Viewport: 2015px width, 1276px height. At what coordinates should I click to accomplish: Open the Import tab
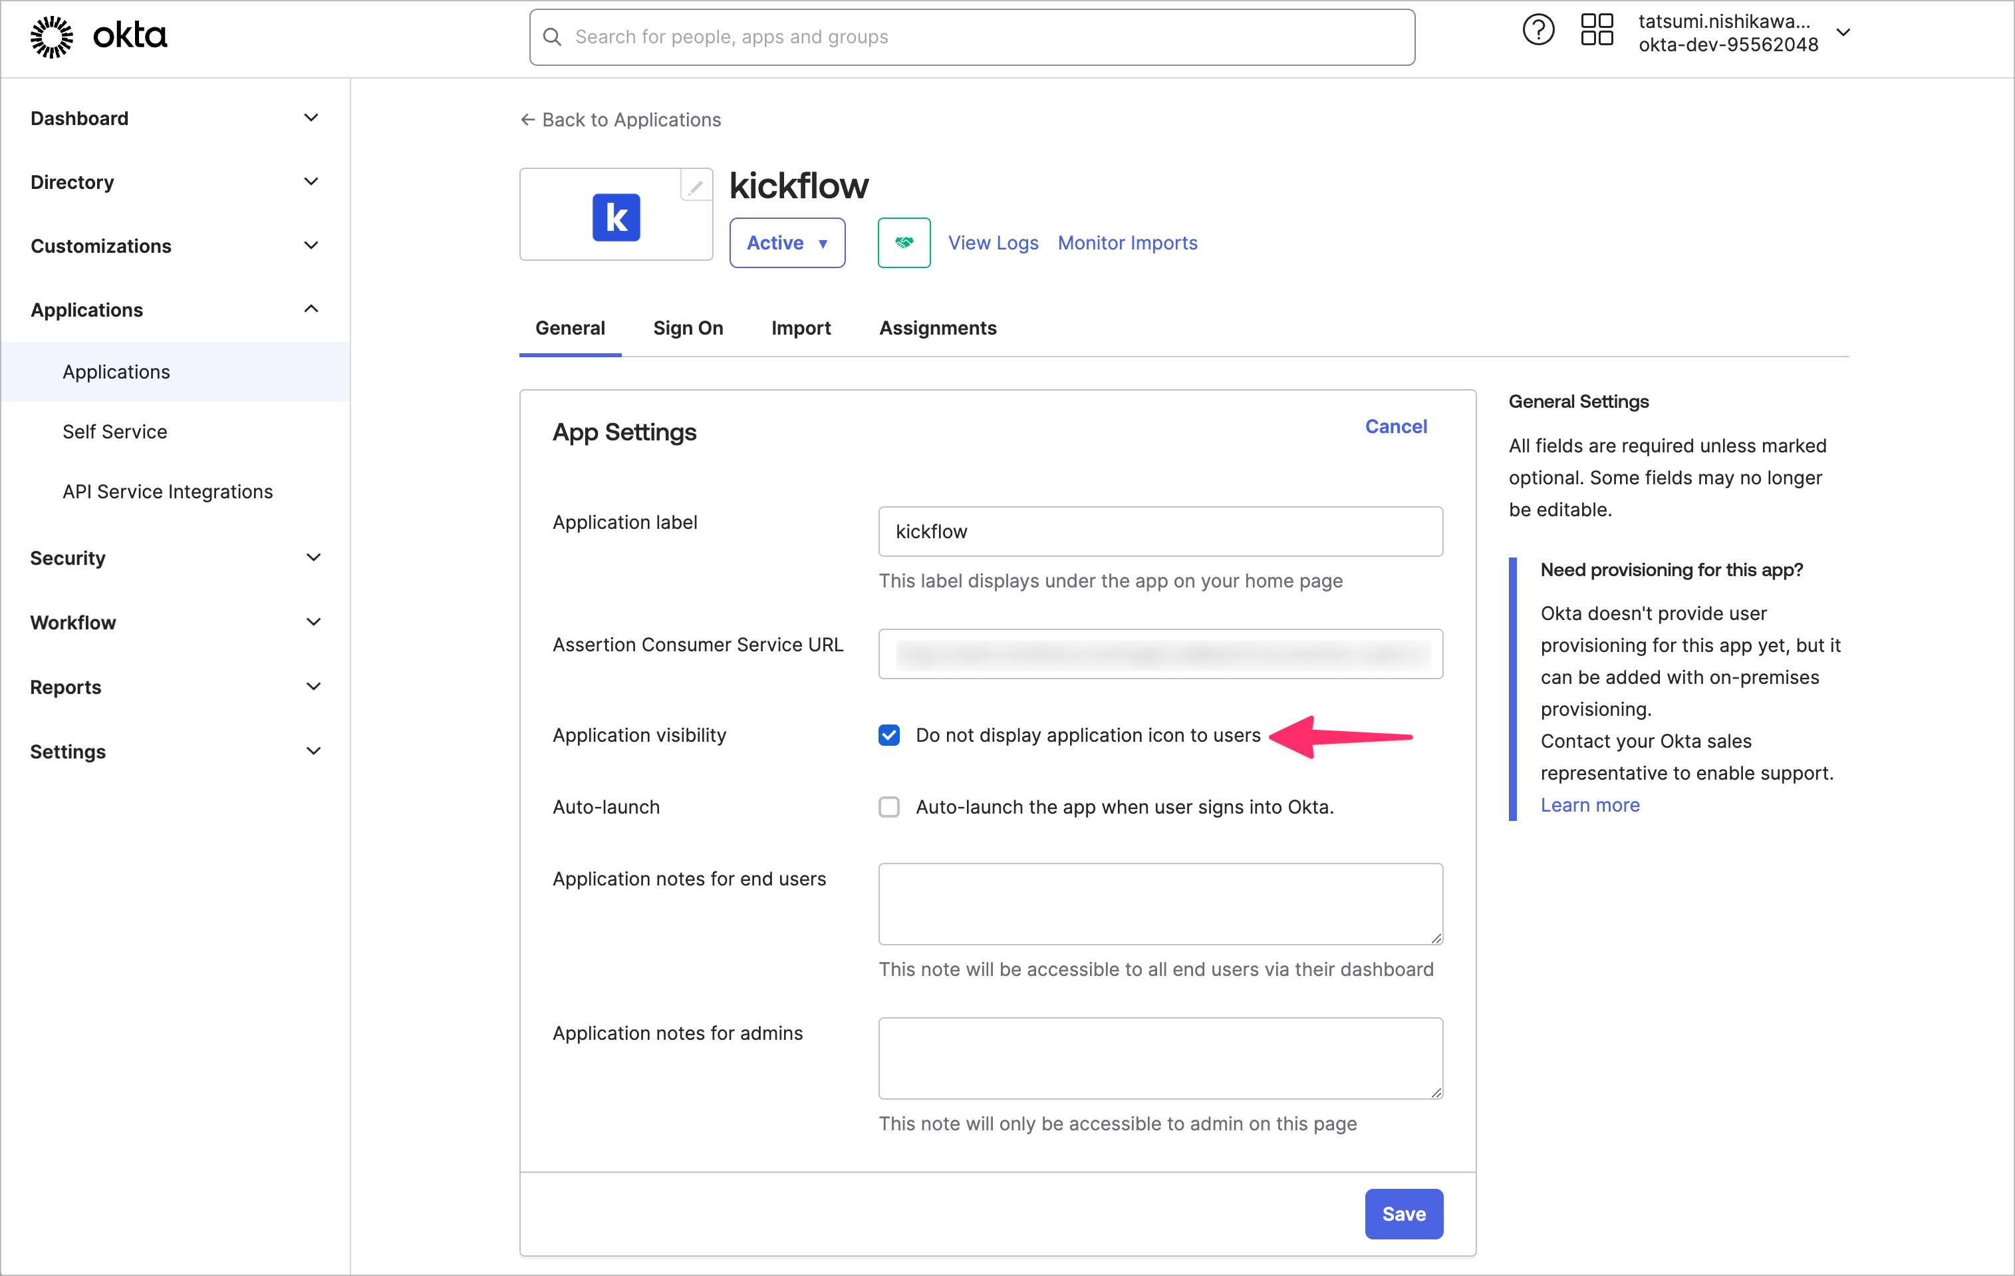(801, 328)
